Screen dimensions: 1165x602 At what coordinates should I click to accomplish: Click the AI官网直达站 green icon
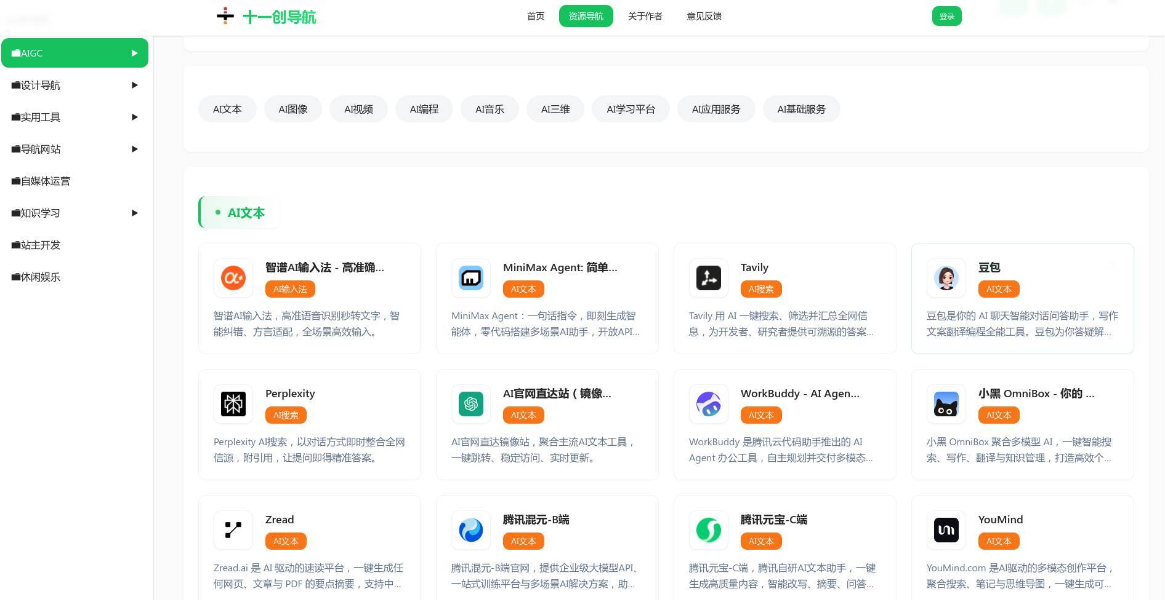(x=471, y=404)
